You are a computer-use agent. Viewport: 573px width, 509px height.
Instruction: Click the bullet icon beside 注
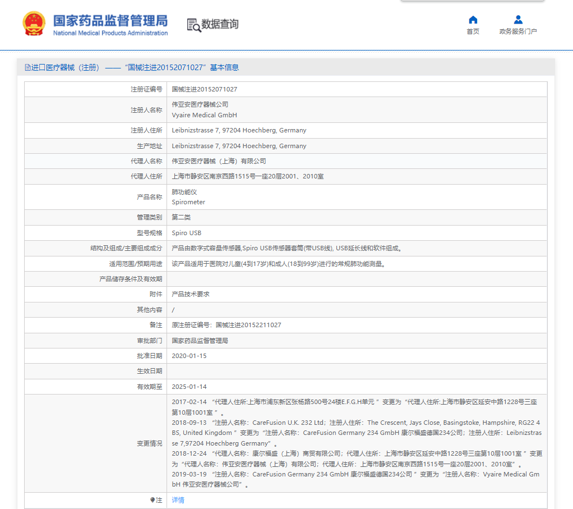153,500
